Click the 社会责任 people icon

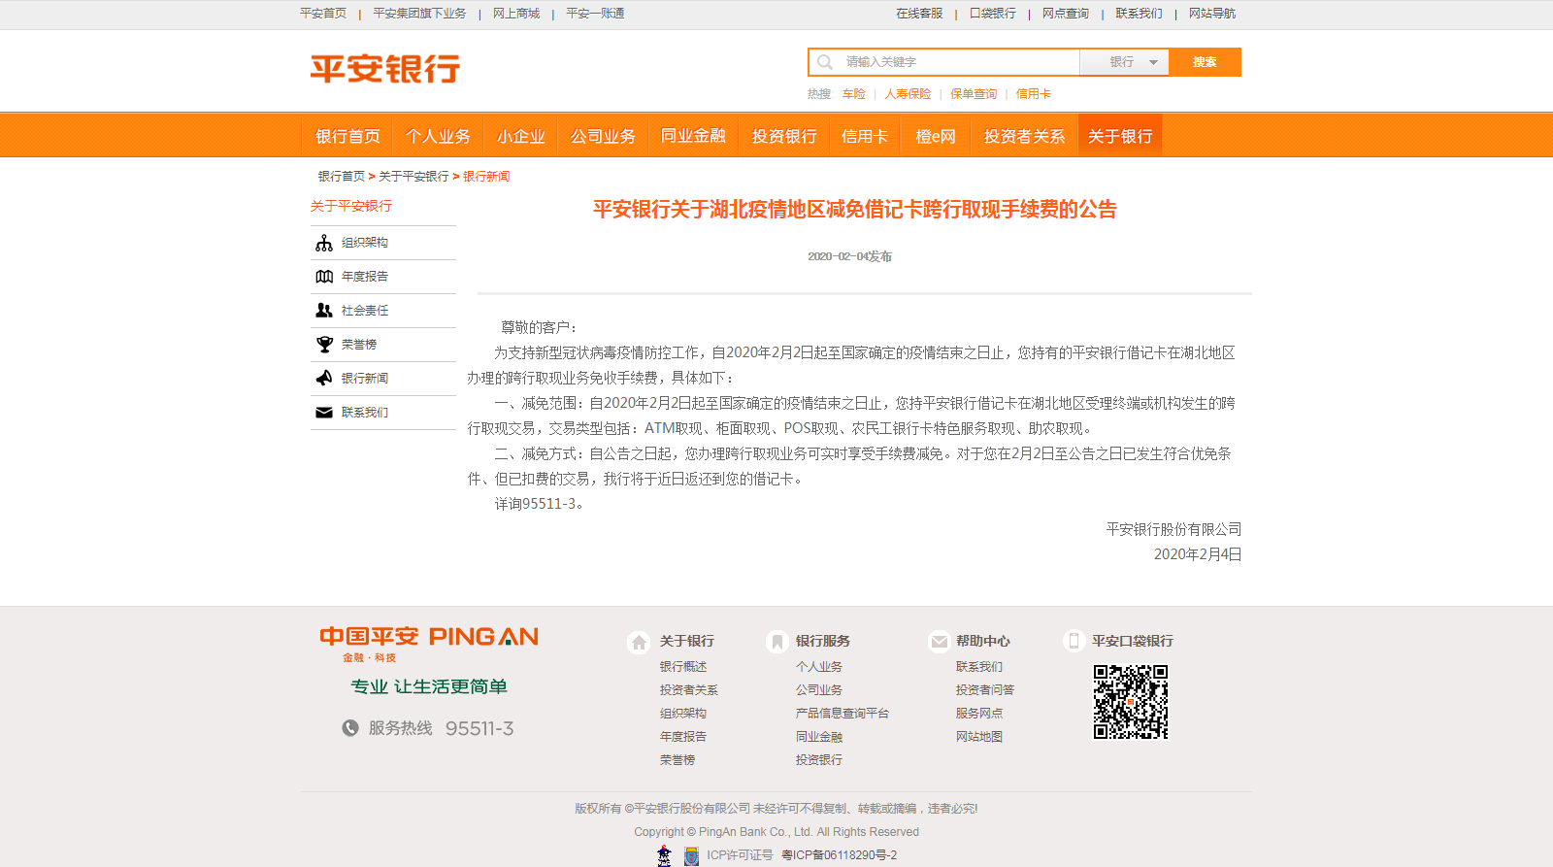point(324,311)
